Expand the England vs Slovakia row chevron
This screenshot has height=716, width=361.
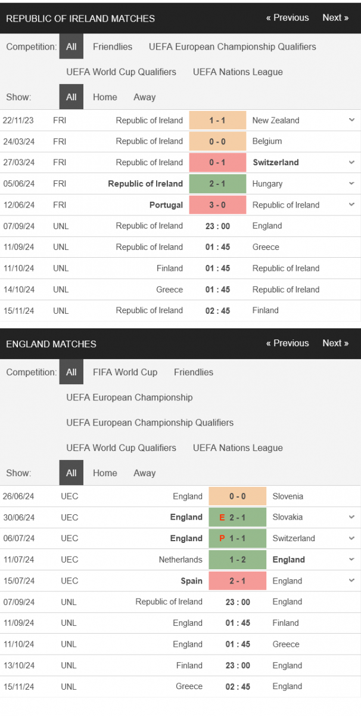pyautogui.click(x=351, y=517)
